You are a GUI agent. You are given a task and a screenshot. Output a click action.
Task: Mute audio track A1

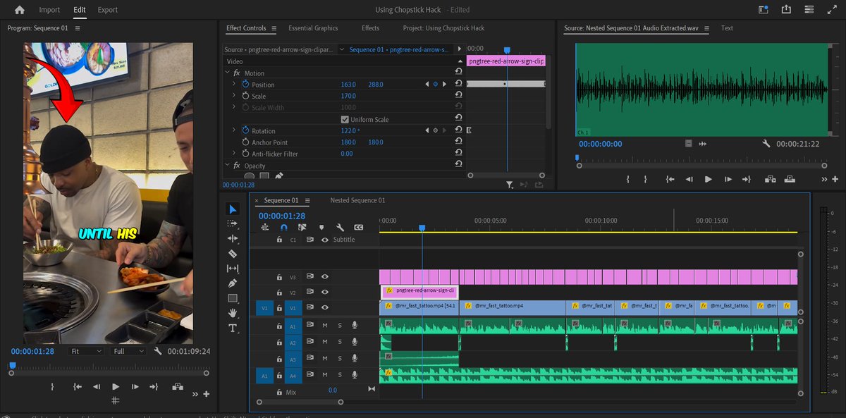(x=325, y=325)
